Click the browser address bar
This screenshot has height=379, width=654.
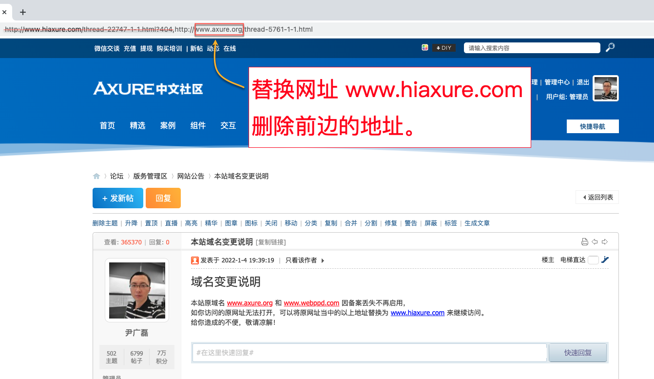pos(327,29)
